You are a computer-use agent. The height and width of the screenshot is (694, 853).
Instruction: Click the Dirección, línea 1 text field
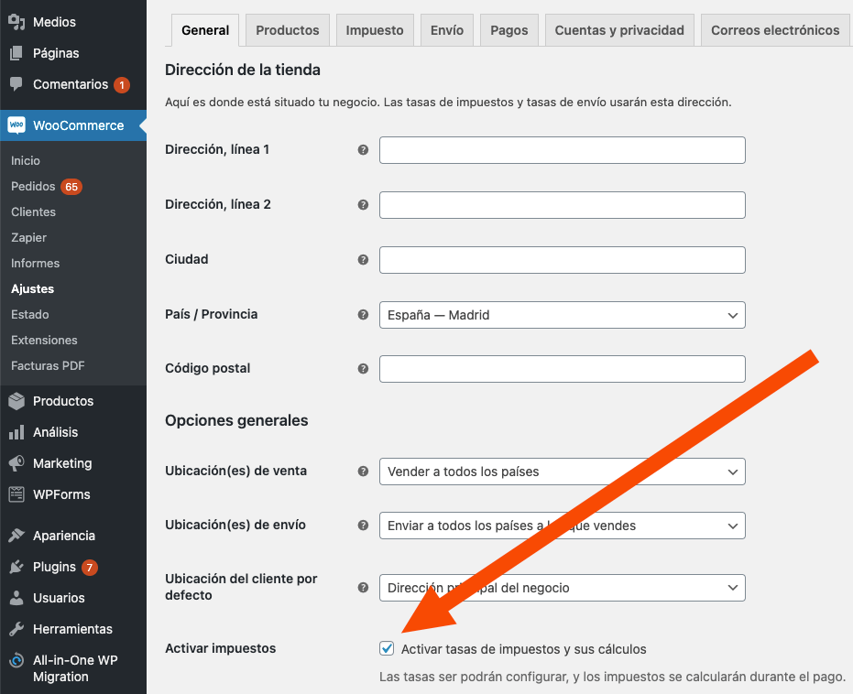click(x=562, y=150)
